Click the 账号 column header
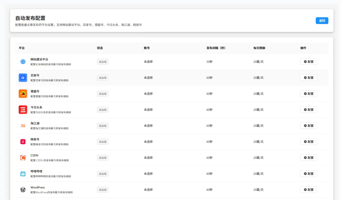Screen dimensions: 341x200 (x=147, y=48)
